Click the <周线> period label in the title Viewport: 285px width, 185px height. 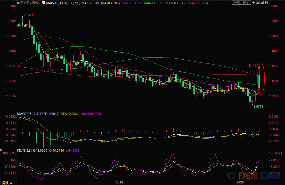[x=35, y=3]
